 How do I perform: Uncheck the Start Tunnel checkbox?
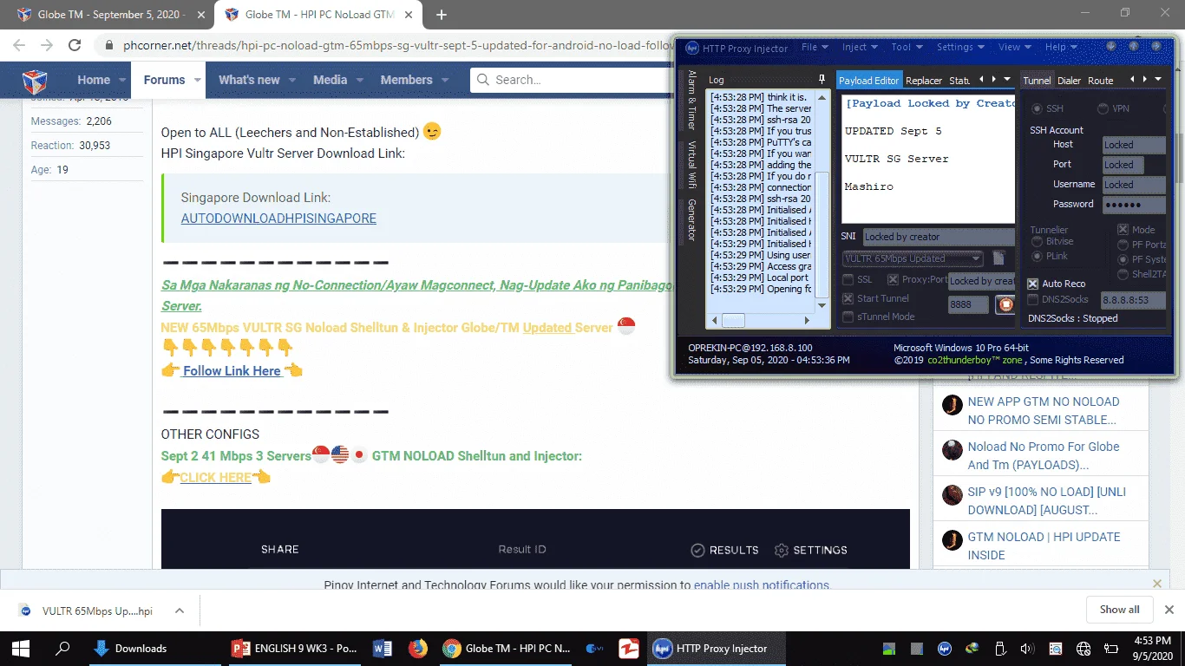[848, 298]
